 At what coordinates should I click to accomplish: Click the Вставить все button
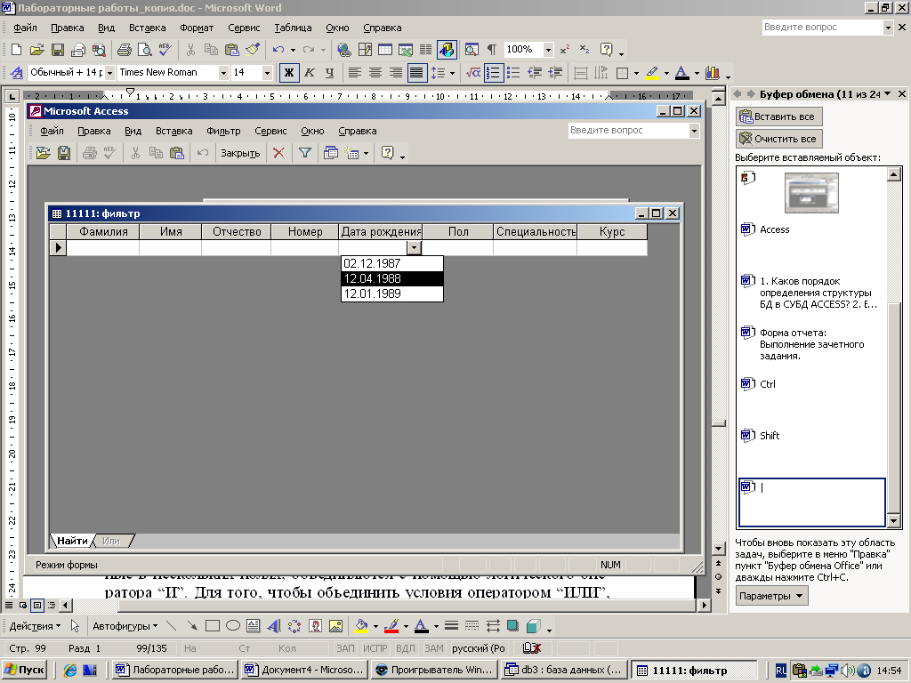click(778, 117)
